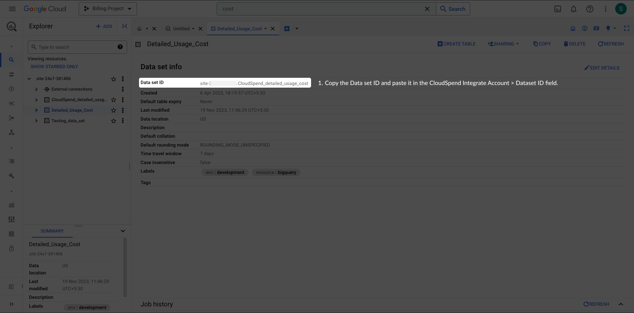Expand the External connections tree item
Image resolution: width=634 pixels, height=313 pixels.
point(36,89)
